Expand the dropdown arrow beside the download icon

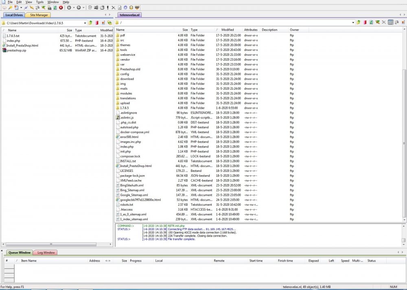(73, 8)
